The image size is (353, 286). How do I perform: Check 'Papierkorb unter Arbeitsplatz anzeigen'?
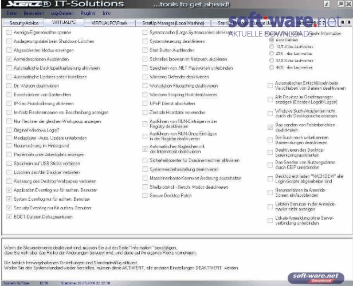coord(9,154)
